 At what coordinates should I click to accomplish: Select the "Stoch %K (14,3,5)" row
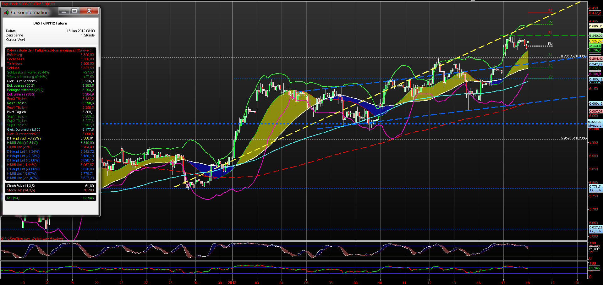50,186
